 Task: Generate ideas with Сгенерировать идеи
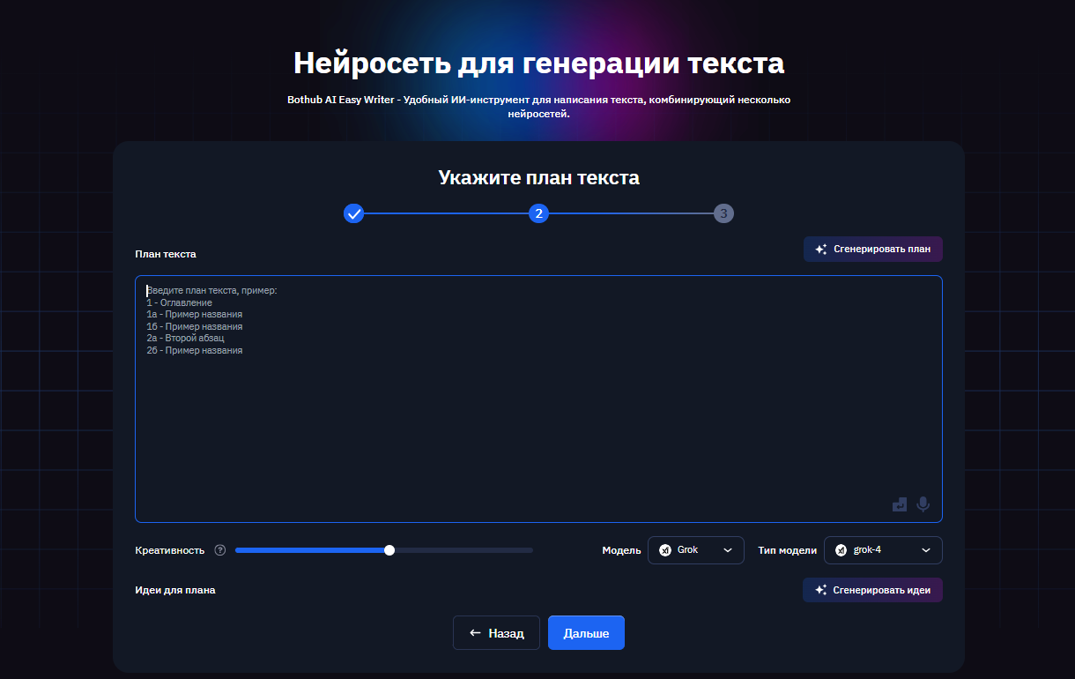(x=872, y=589)
